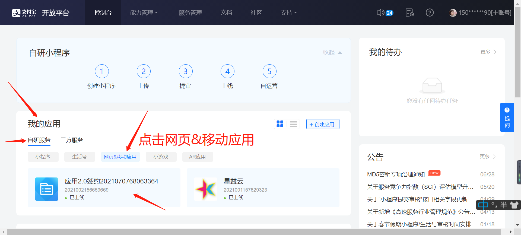Click the horizontal scrollbar at bottom
Image resolution: width=521 pixels, height=235 pixels.
254,232
